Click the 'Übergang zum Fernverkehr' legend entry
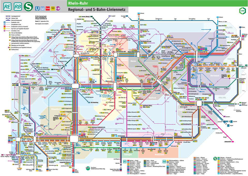 click(x=18, y=45)
